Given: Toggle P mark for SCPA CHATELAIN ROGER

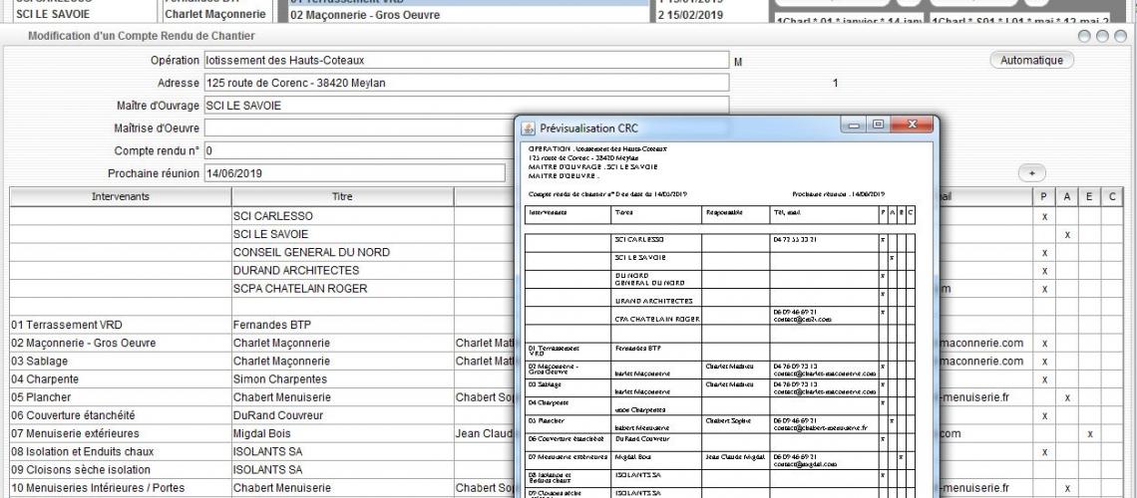Looking at the screenshot, I should coord(1044,289).
